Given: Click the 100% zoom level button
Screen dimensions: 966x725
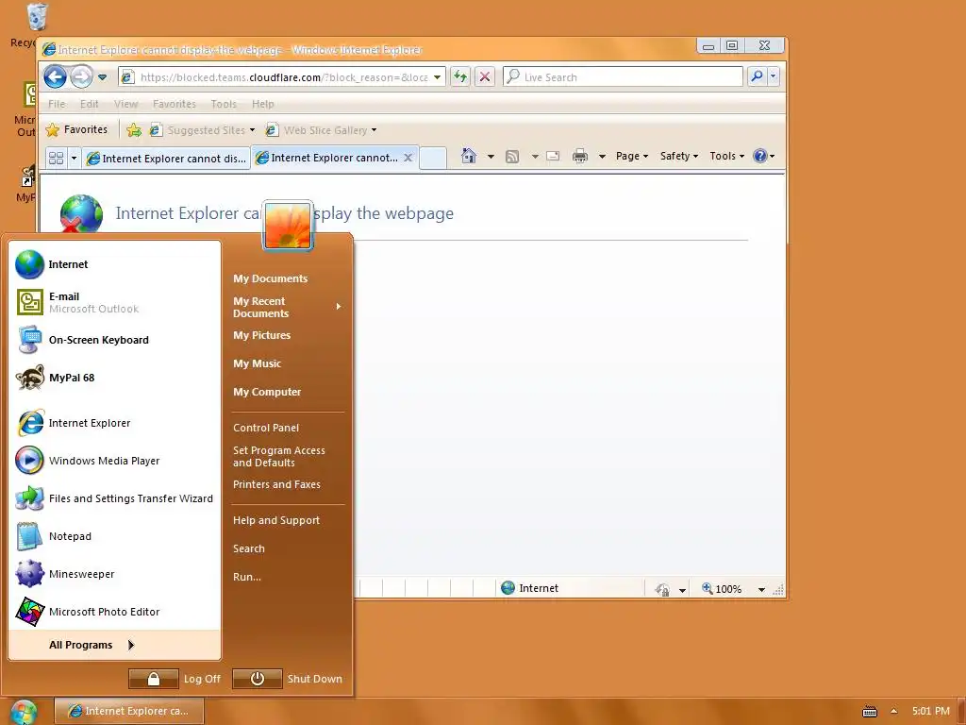Looking at the screenshot, I should coord(722,589).
